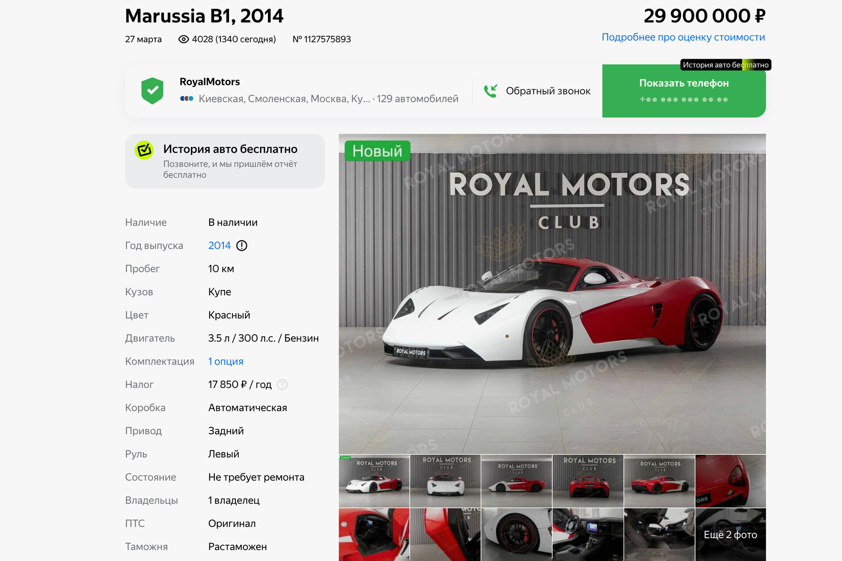Image resolution: width=842 pixels, height=561 pixels.
Task: Select the red door panel thumbnail
Action: click(x=446, y=535)
